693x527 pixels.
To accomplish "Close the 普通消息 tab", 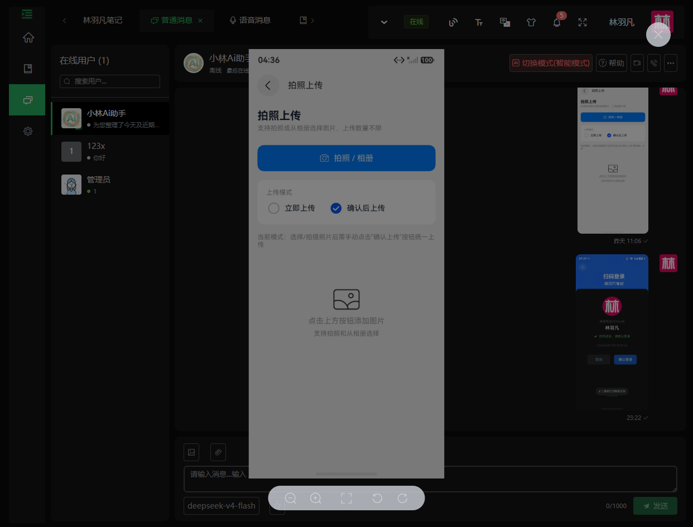I will tap(200, 21).
